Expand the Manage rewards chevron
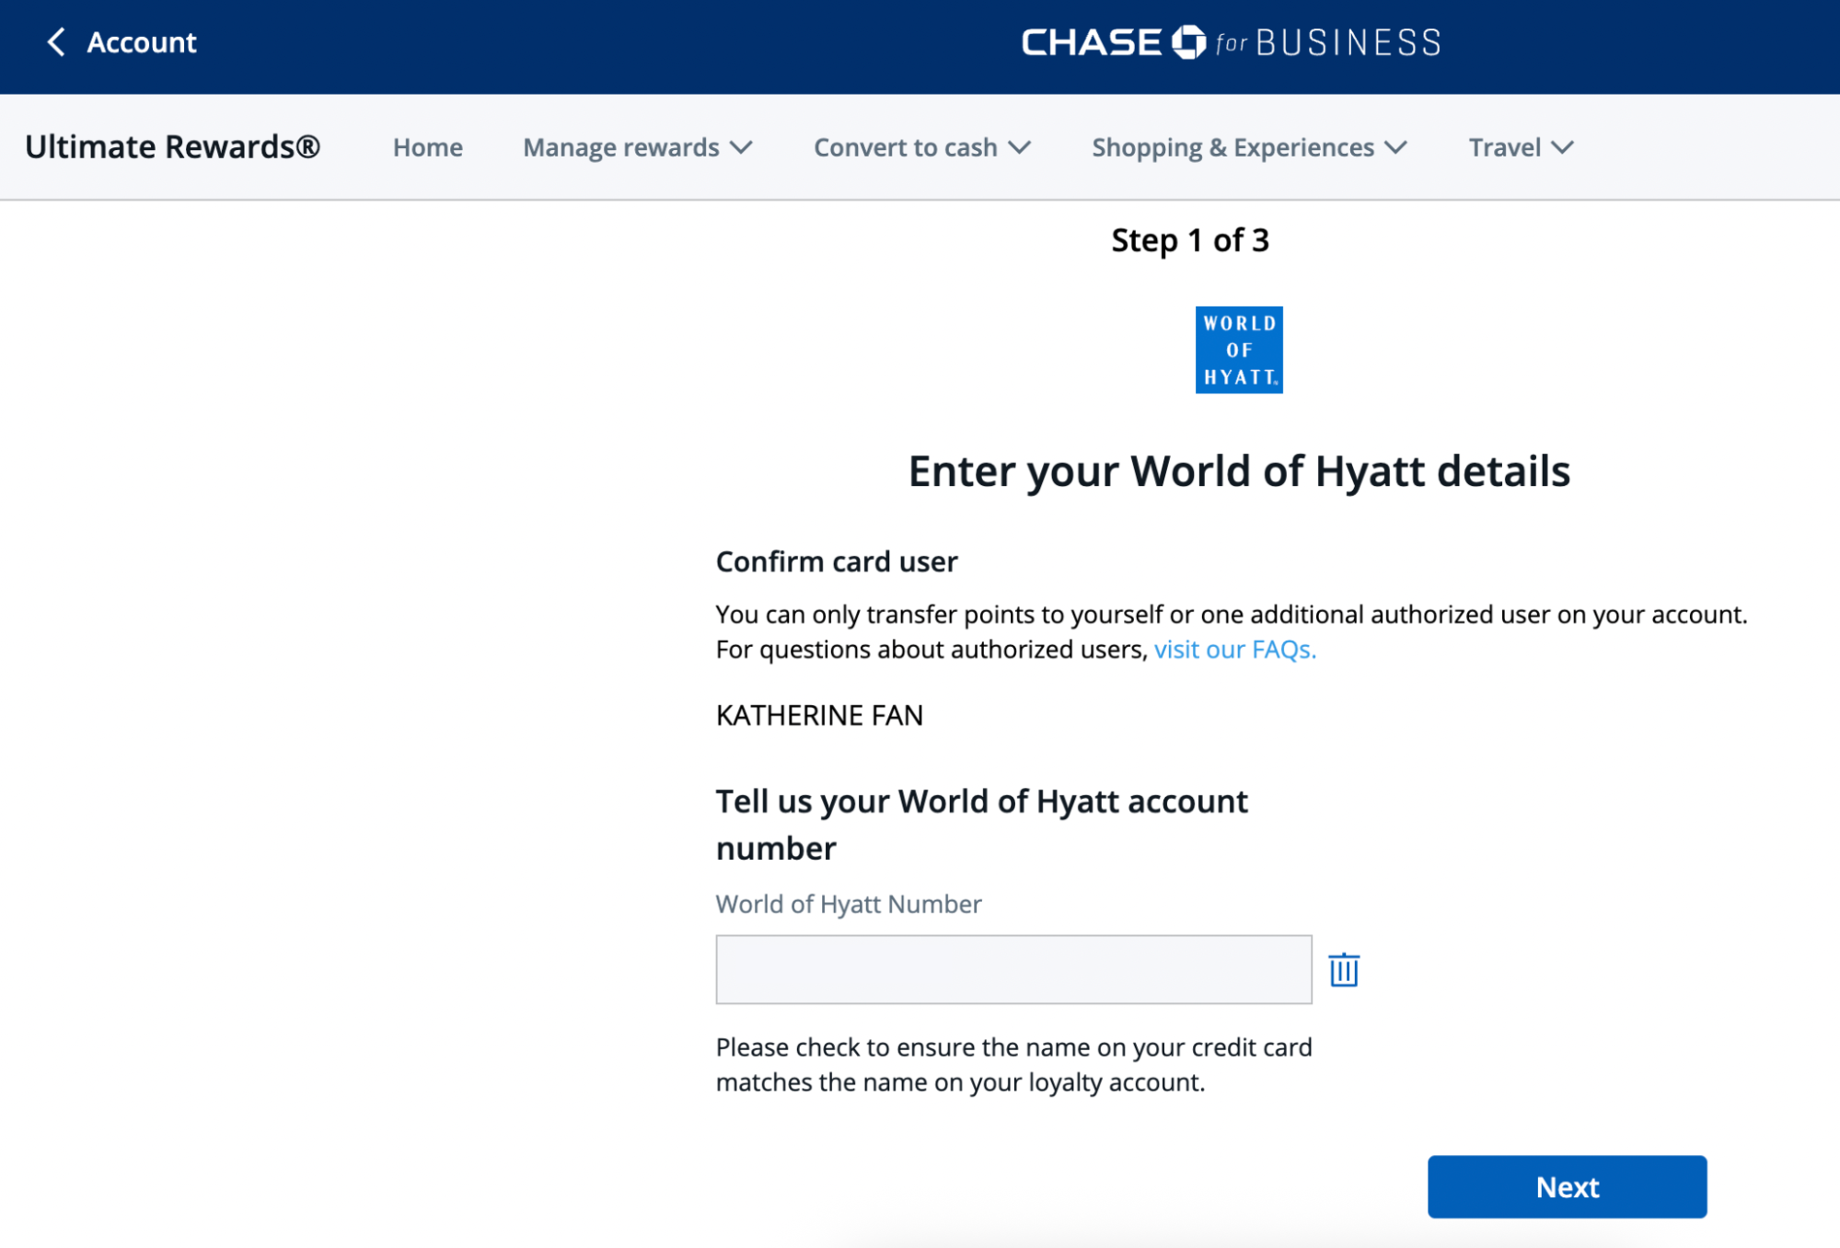This screenshot has width=1840, height=1248. coord(742,147)
